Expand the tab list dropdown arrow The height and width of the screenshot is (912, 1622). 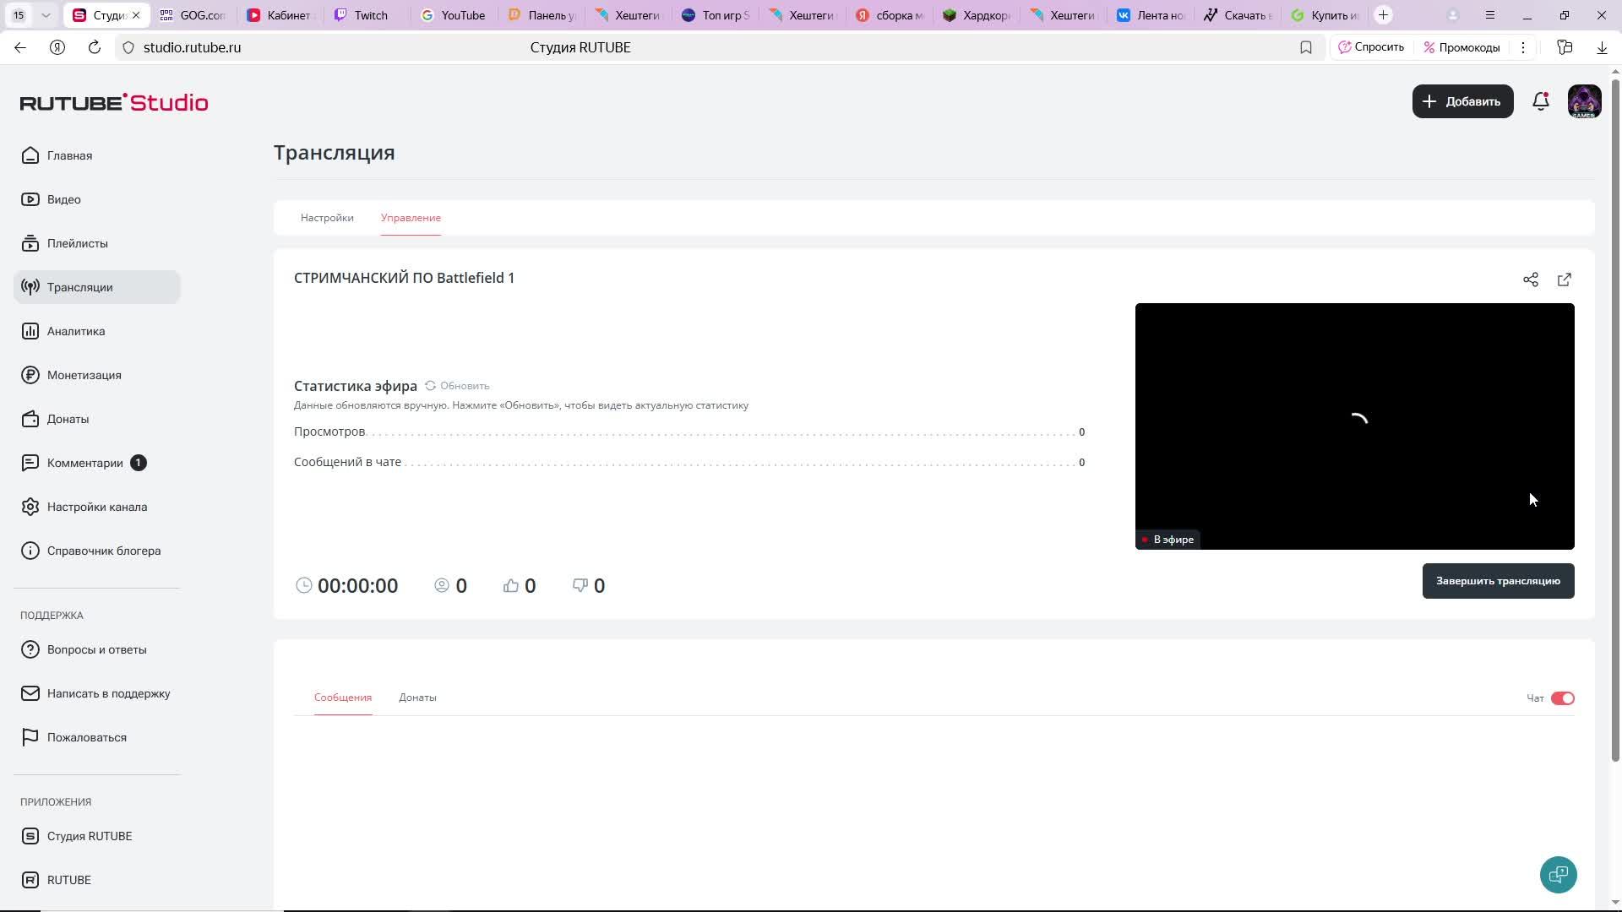(x=46, y=15)
